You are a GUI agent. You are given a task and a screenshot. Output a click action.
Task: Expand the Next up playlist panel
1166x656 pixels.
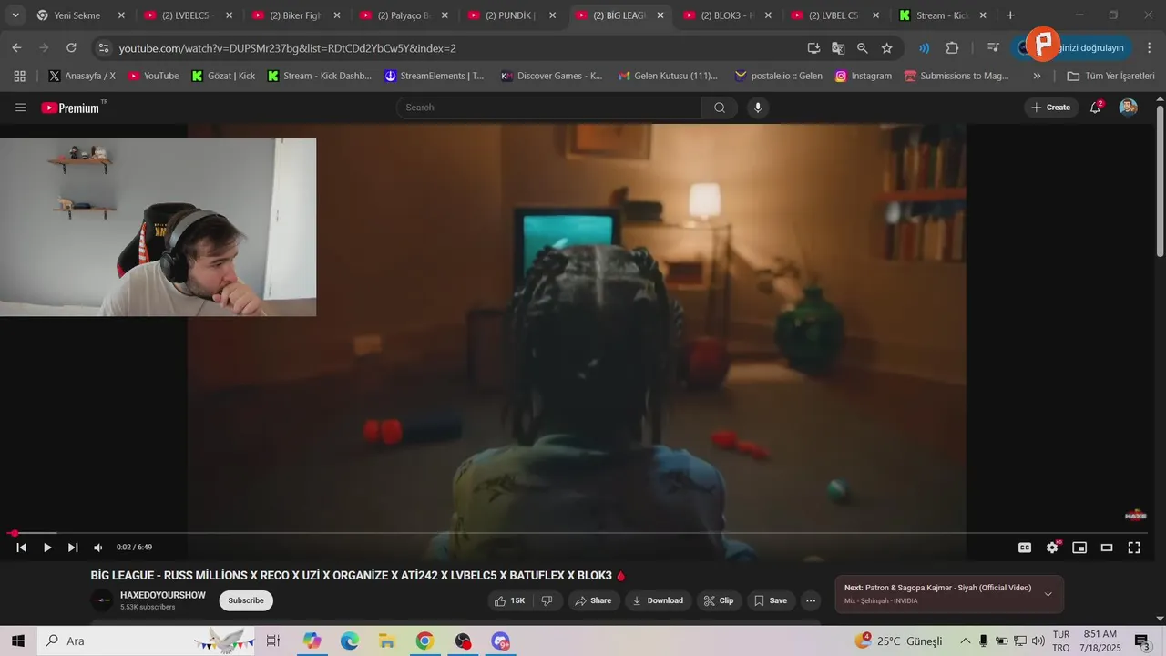click(x=1048, y=594)
